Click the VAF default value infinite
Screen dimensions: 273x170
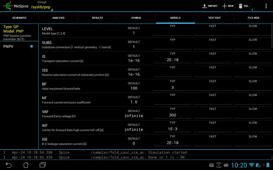tap(134, 116)
